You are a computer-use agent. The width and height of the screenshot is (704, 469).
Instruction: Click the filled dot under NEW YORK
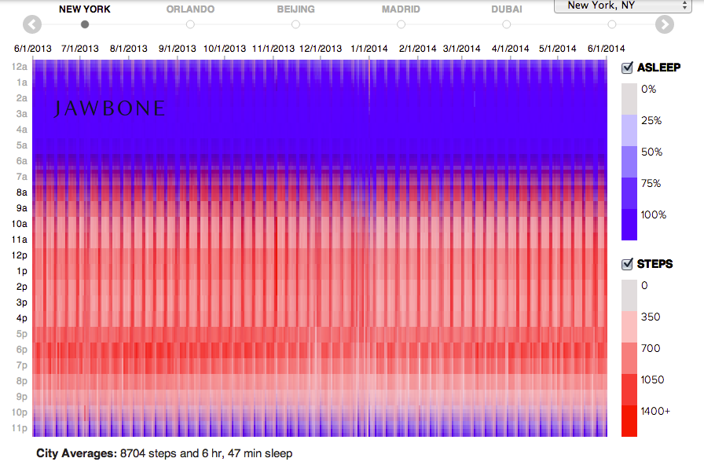pos(85,24)
